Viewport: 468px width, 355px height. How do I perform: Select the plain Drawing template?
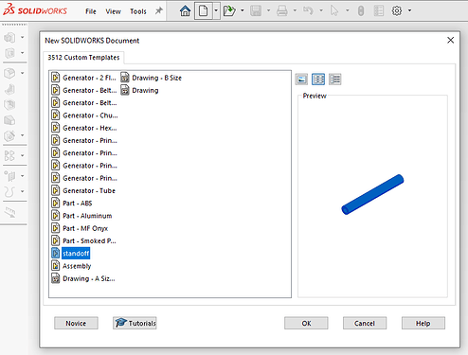point(140,90)
